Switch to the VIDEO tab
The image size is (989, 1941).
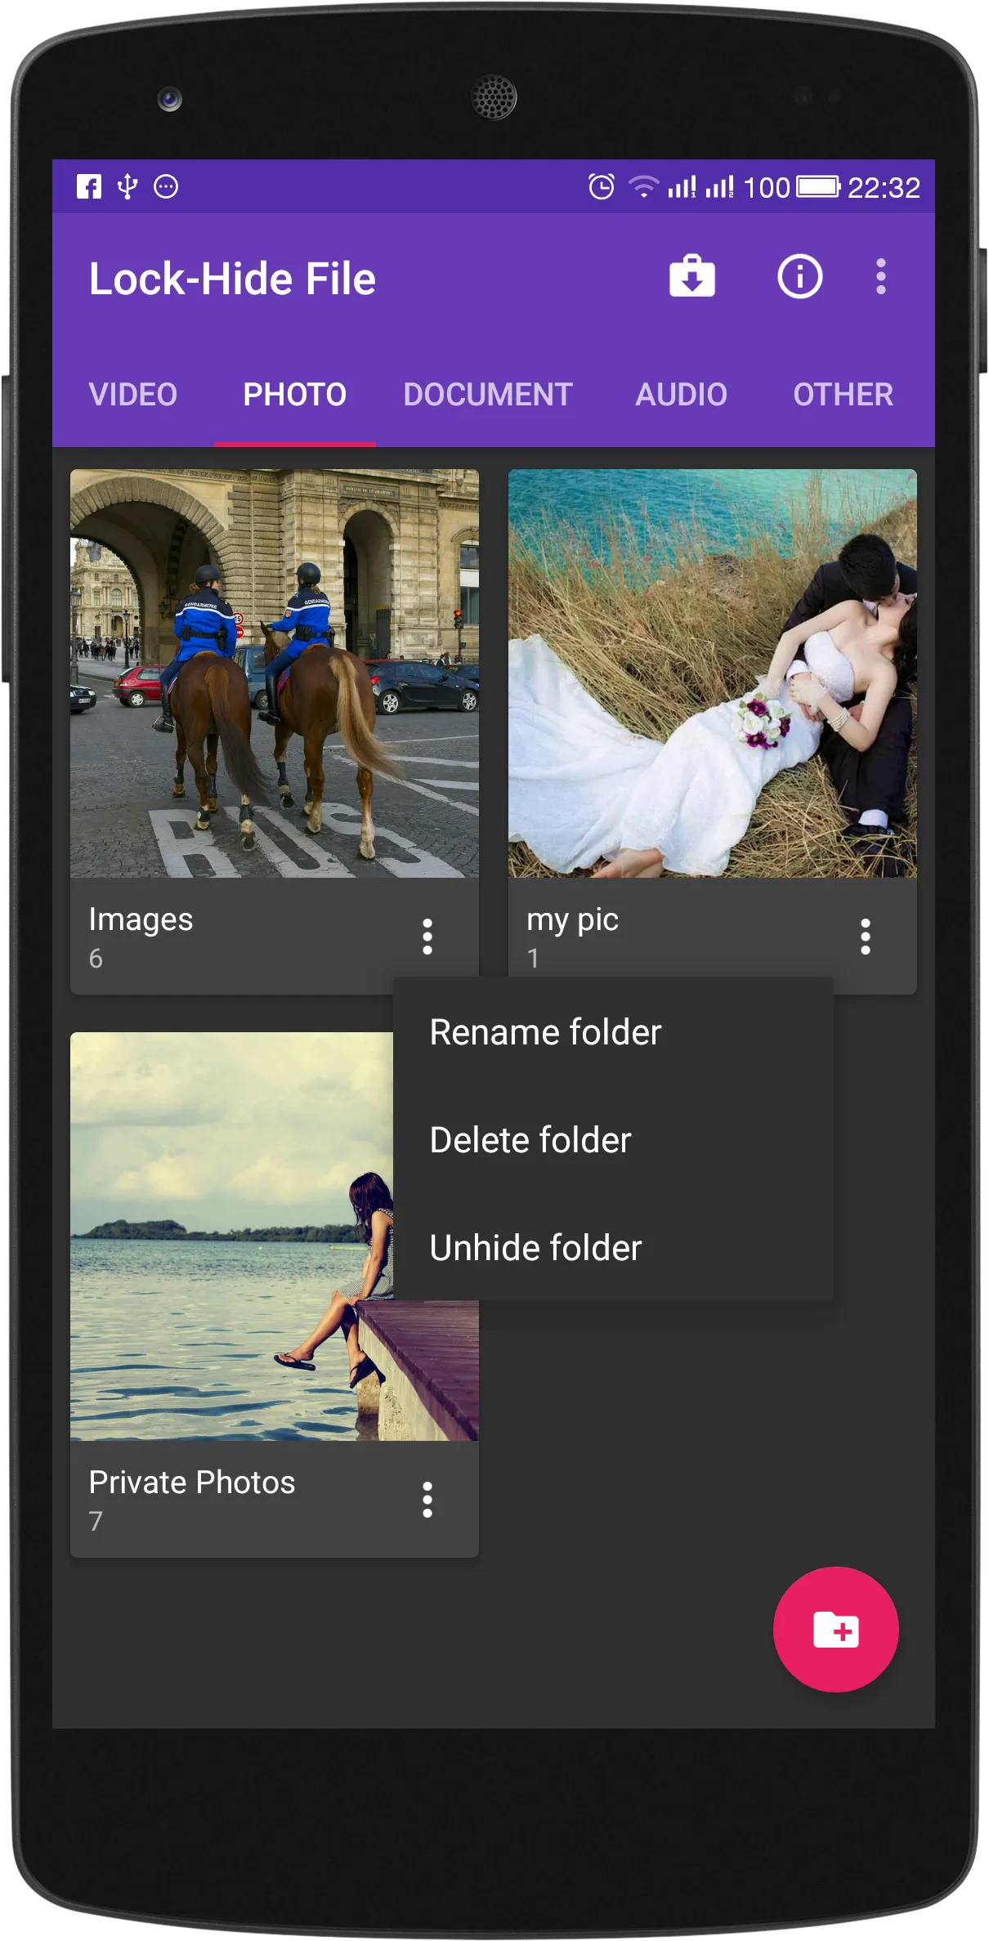132,395
